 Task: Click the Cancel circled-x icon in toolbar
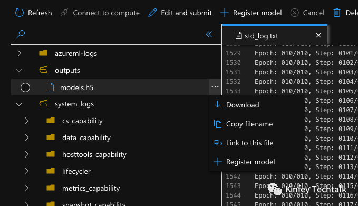[x=295, y=13]
